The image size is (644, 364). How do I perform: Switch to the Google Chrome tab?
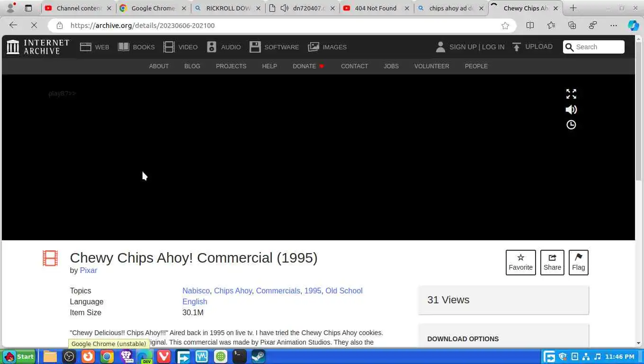pyautogui.click(x=152, y=8)
